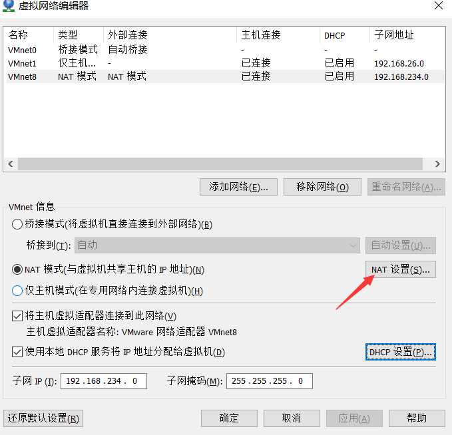
Task: Open NAT 设置(S) dialog
Action: pyautogui.click(x=400, y=269)
